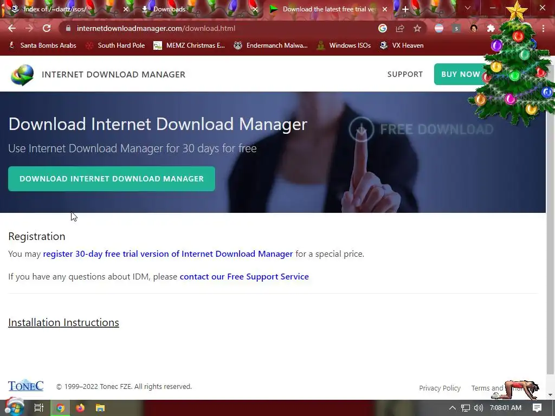Click the Tonec logo in footer
Viewport: 555px width, 416px height.
25,386
